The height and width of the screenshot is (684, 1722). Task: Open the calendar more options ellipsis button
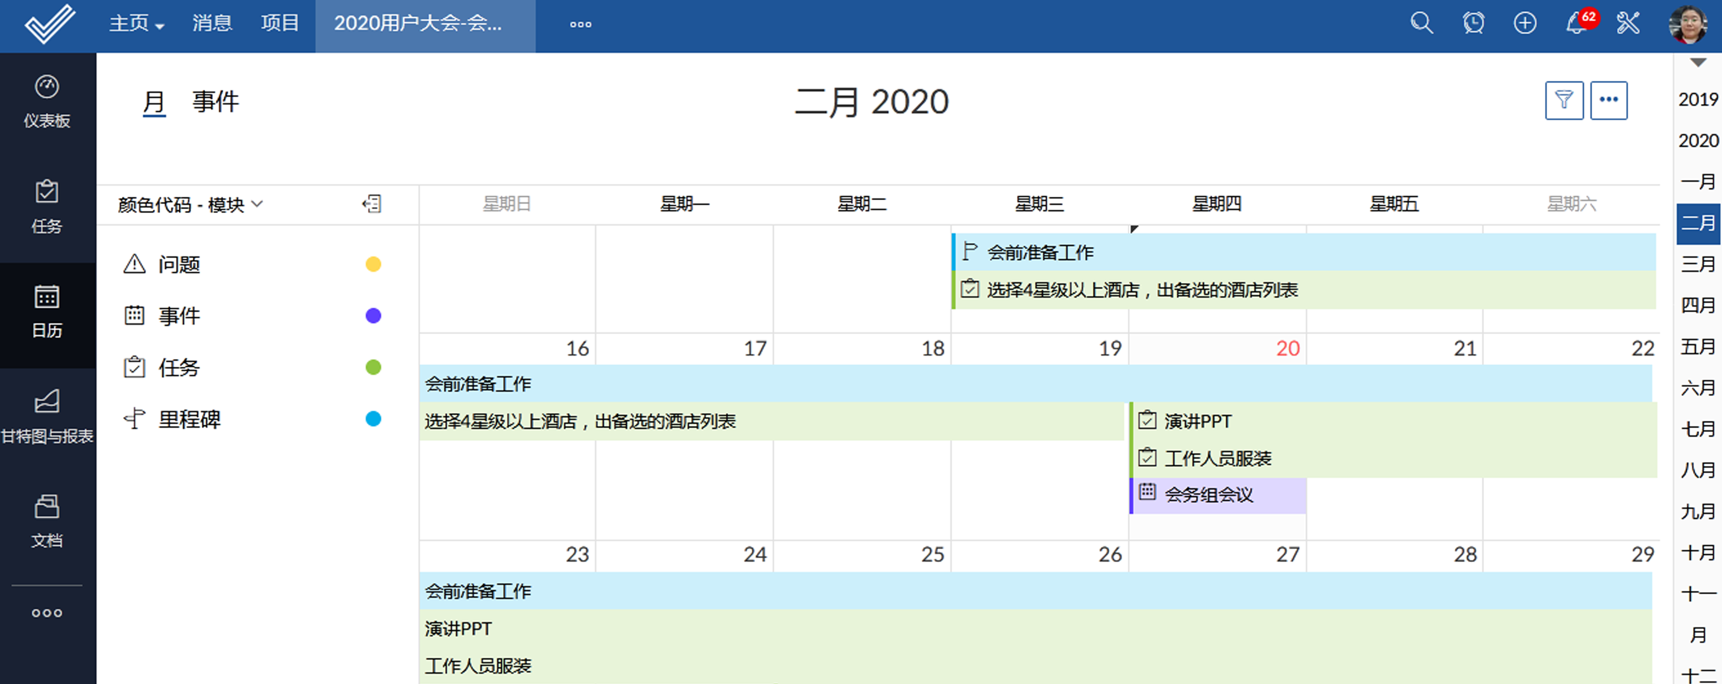(x=1608, y=101)
